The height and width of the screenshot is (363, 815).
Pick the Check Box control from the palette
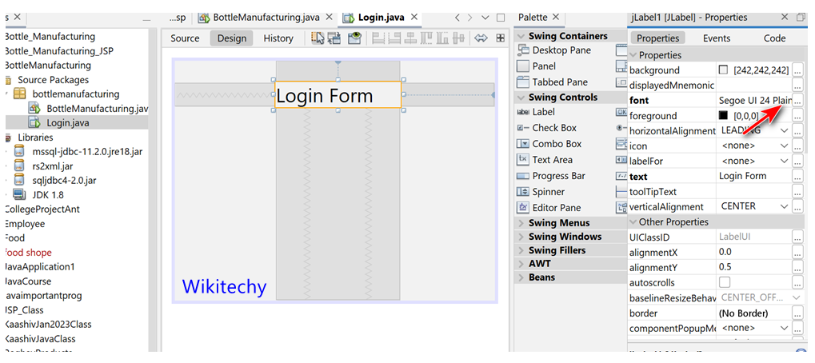click(547, 128)
